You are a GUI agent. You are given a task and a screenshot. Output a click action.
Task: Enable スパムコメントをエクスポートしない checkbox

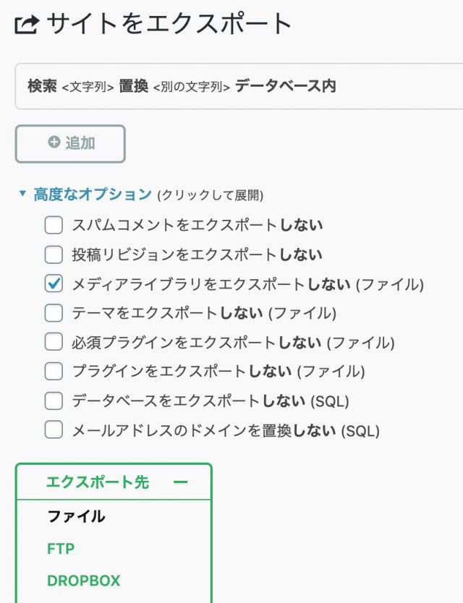tap(54, 226)
